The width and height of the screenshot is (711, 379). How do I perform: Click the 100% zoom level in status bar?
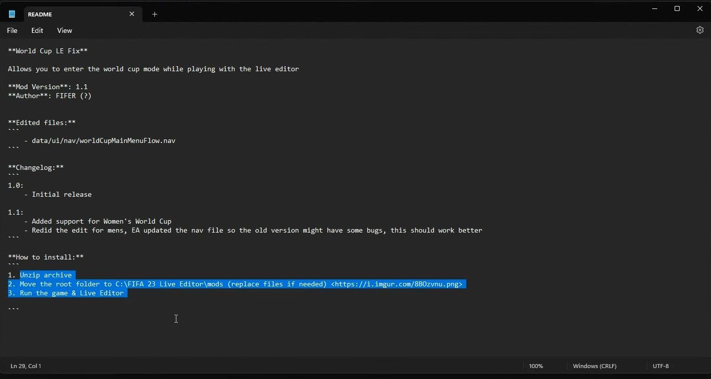536,366
